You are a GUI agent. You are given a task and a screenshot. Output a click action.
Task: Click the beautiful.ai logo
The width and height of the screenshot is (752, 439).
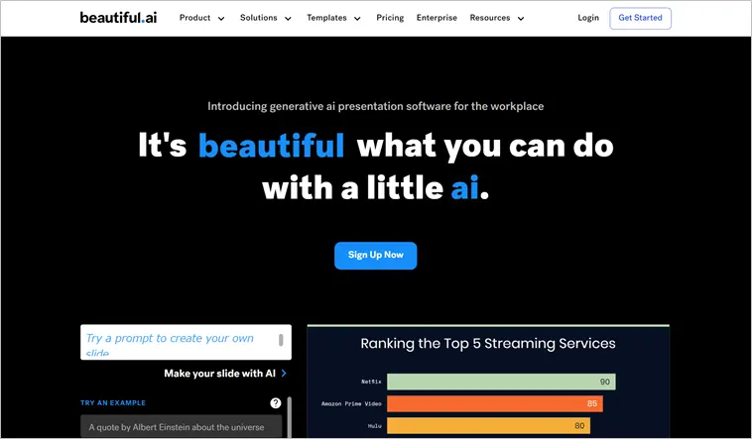point(118,18)
